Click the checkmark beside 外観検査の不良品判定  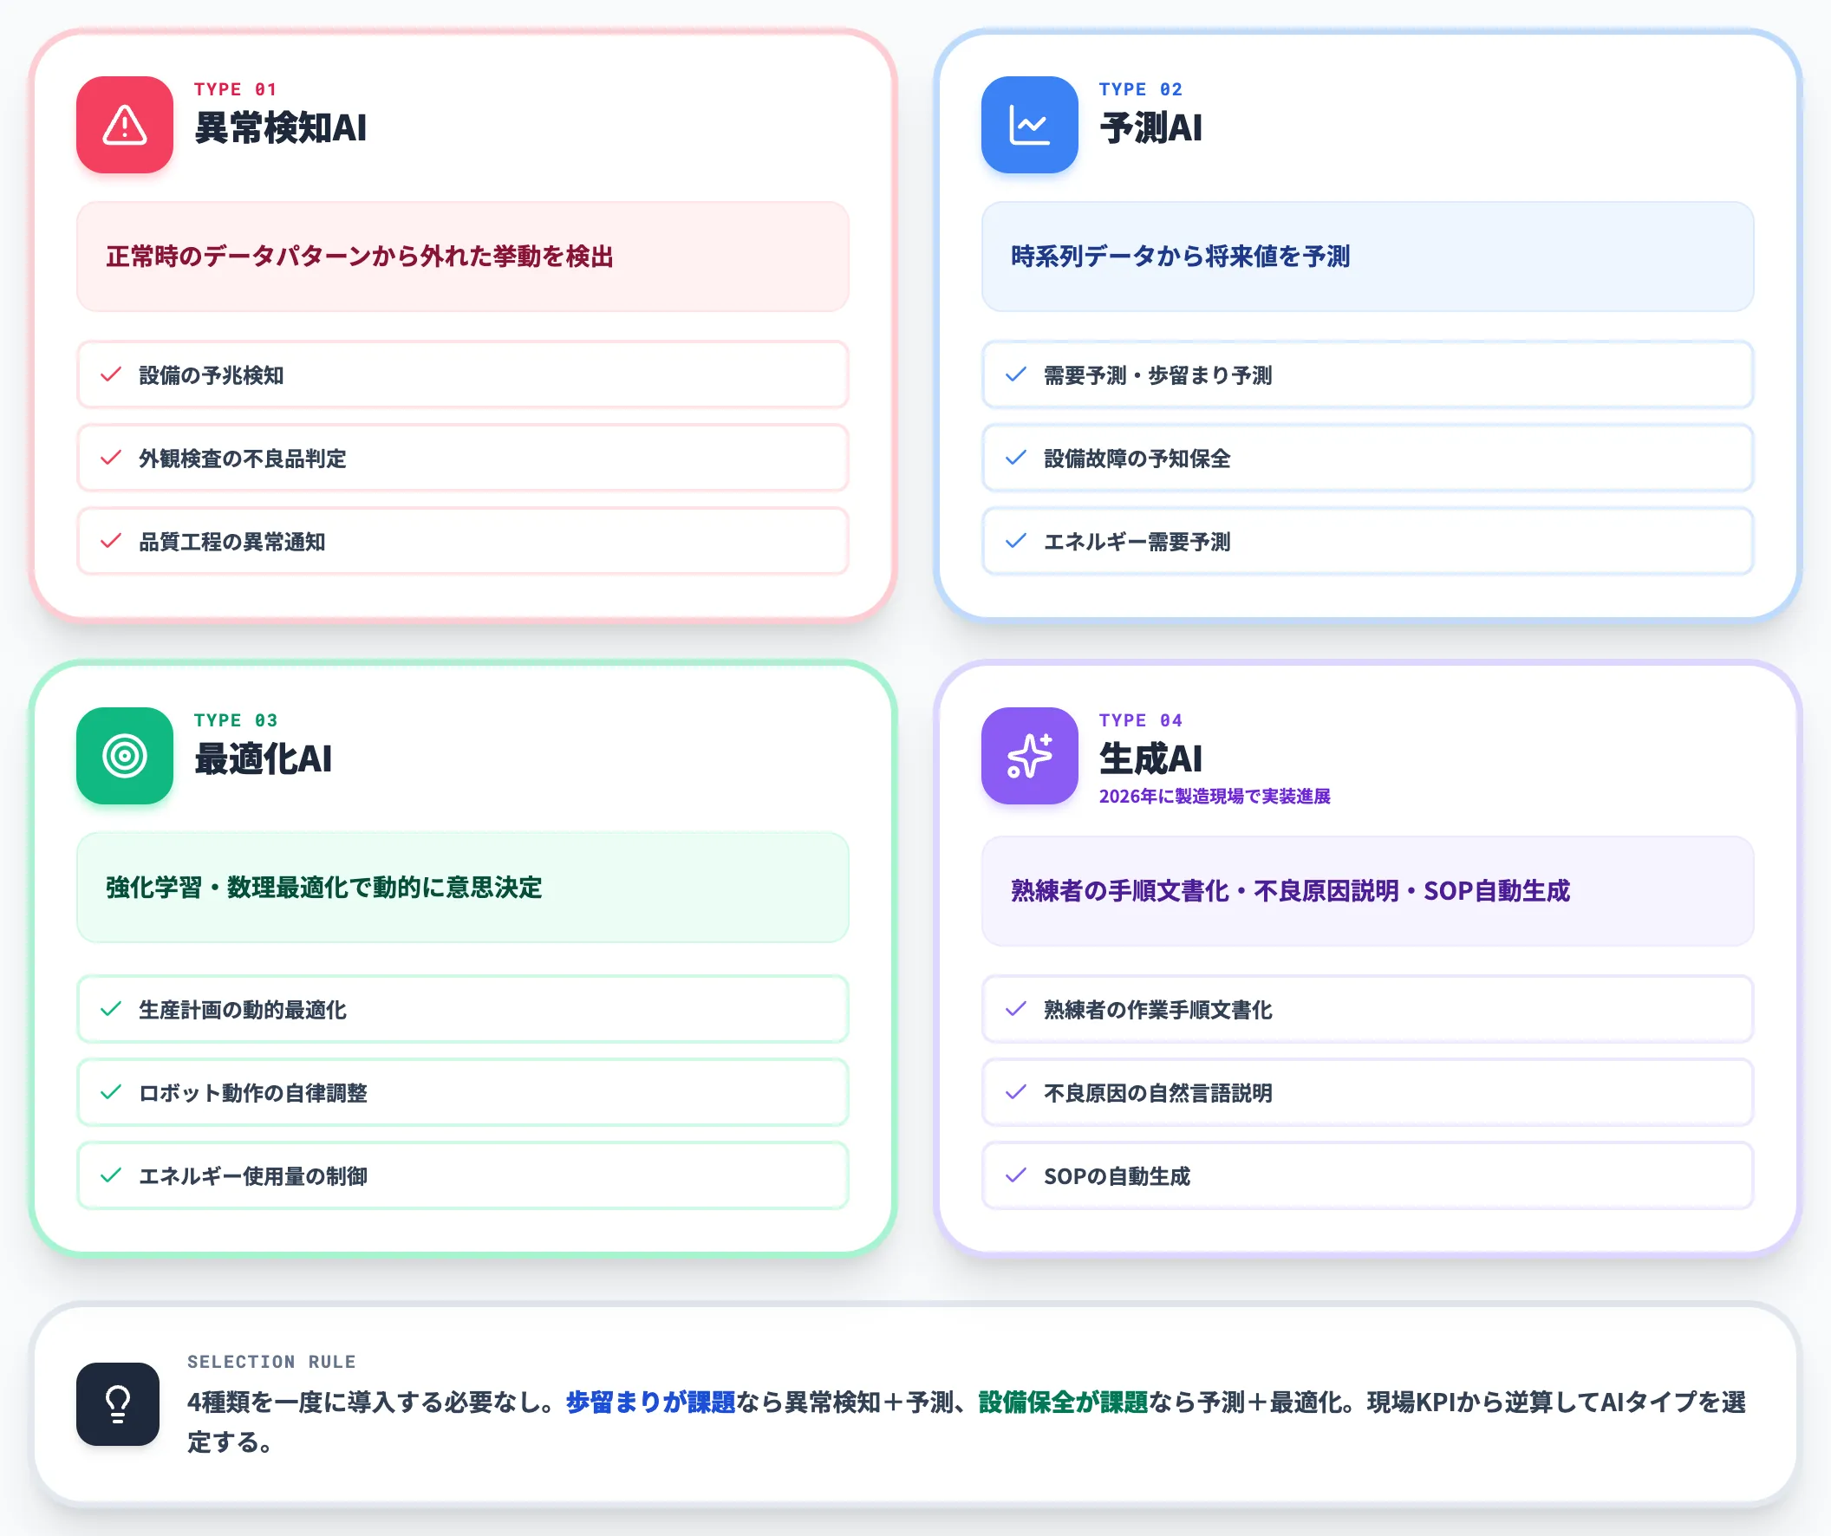pyautogui.click(x=111, y=459)
